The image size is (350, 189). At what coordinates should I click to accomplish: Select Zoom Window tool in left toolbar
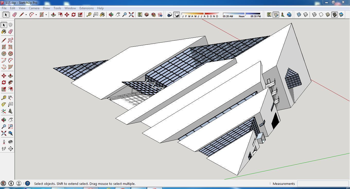[10, 127]
